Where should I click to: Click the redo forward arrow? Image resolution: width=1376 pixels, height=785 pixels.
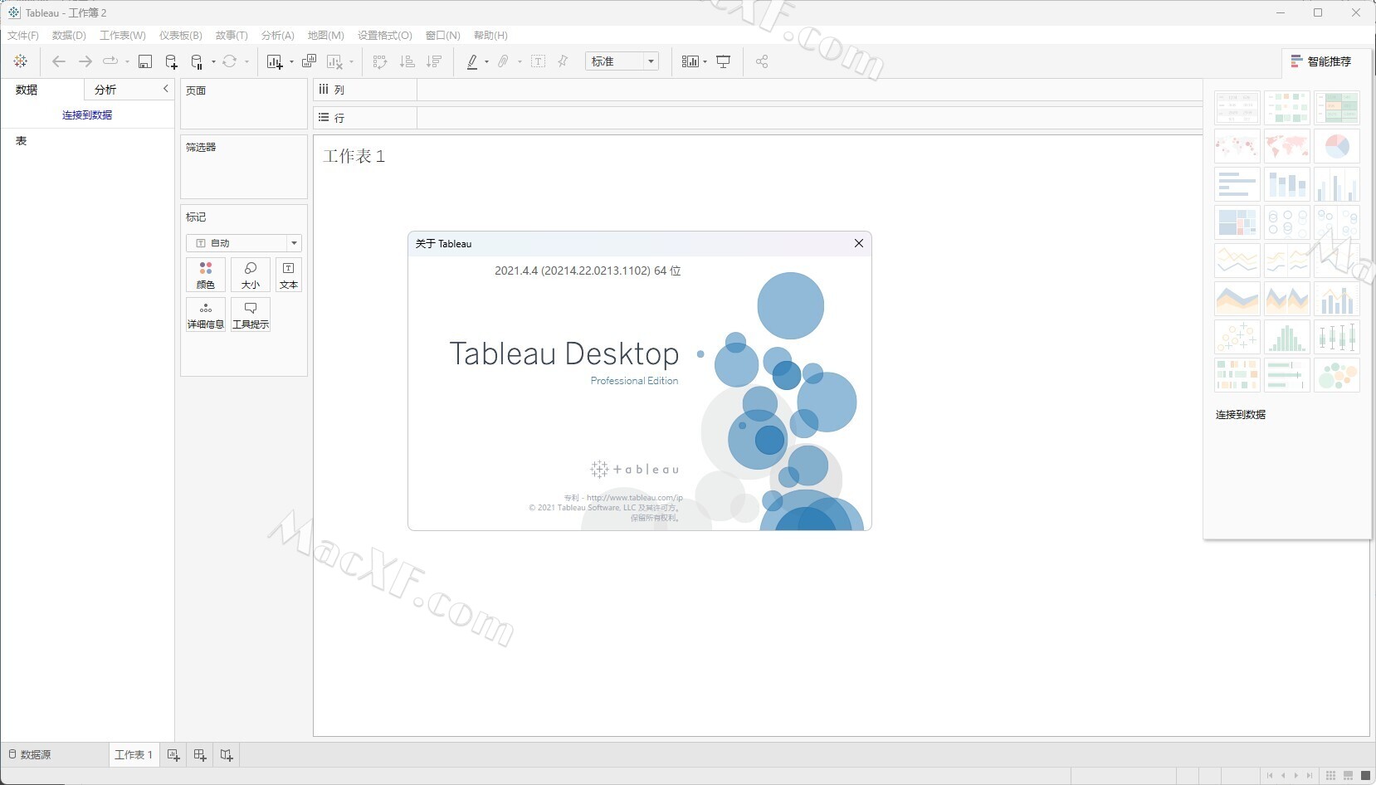click(x=85, y=61)
